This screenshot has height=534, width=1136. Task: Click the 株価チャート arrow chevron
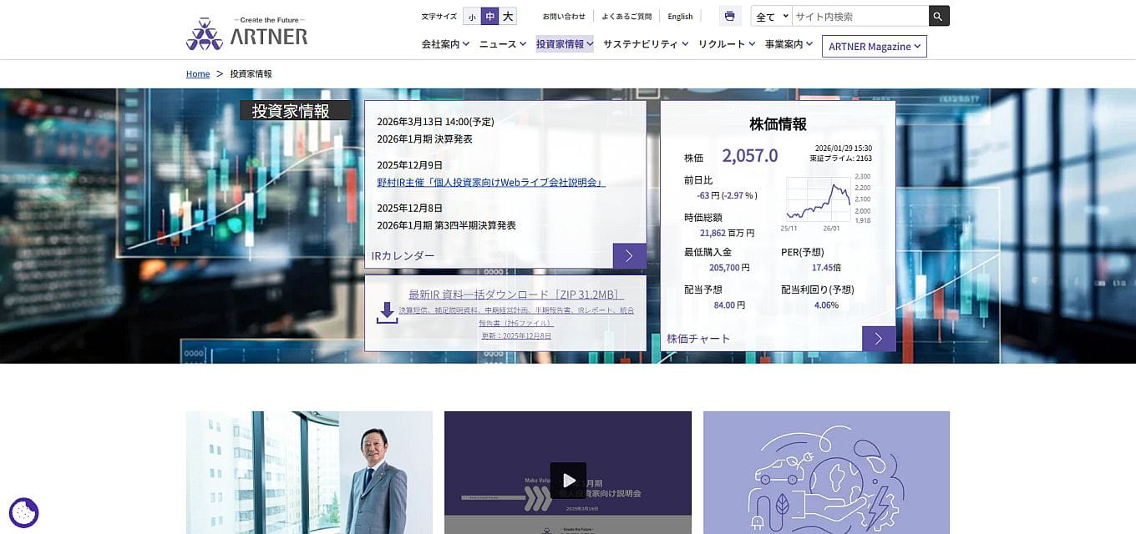tap(878, 339)
